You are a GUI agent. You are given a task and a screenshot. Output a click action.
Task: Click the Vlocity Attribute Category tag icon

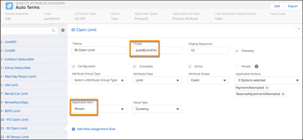(9, 6)
